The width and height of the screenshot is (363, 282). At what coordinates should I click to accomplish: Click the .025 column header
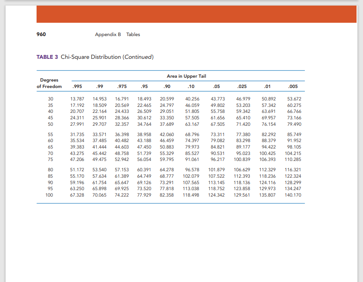242,86
